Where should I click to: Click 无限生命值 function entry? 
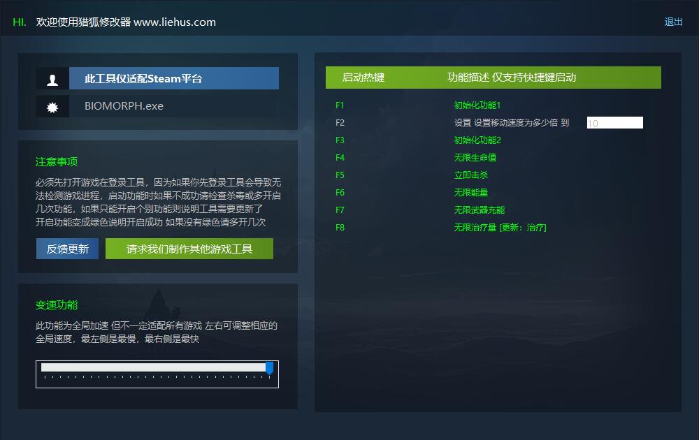475,157
